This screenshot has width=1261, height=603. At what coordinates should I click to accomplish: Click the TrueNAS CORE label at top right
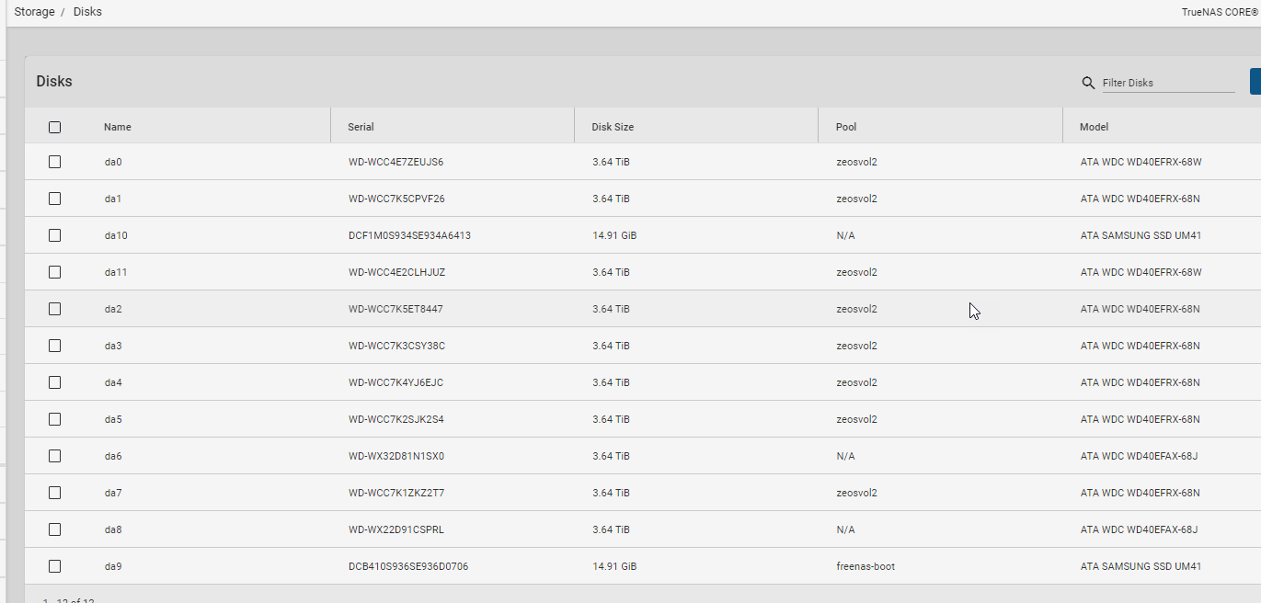coord(1221,12)
